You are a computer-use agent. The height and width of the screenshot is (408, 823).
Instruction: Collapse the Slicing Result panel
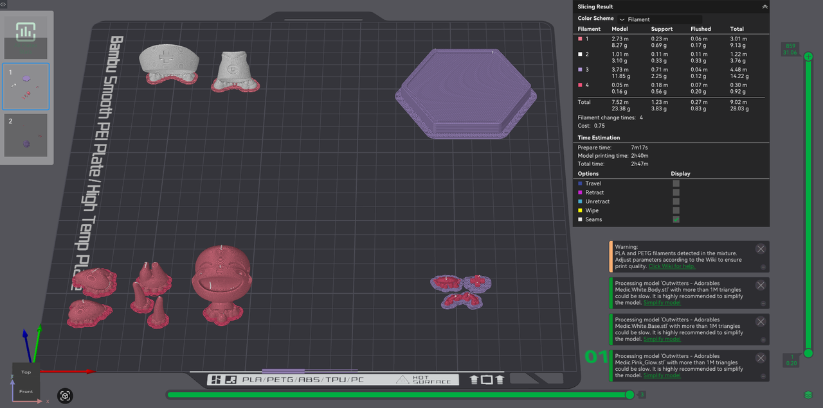[x=764, y=6]
